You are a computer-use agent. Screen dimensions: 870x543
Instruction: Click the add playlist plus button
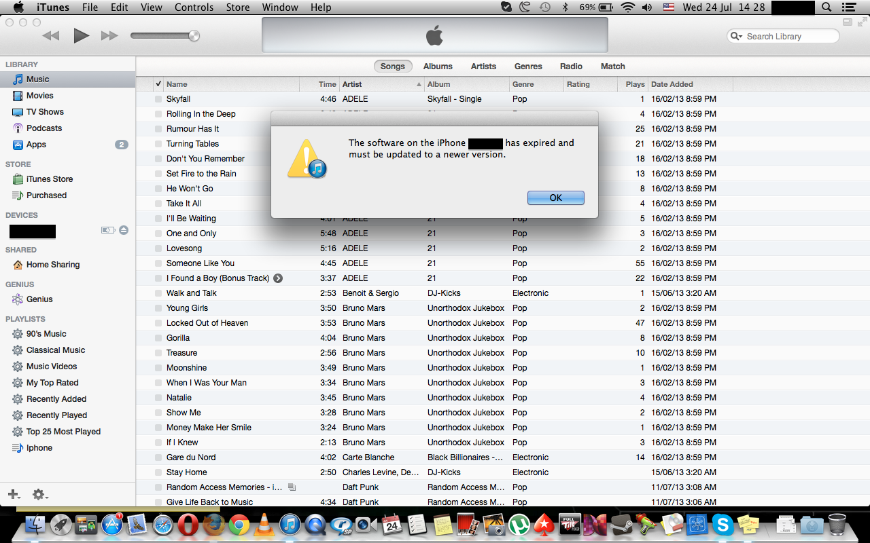pyautogui.click(x=14, y=495)
